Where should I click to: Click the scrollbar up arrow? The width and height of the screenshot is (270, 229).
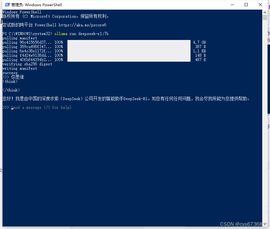click(265, 12)
